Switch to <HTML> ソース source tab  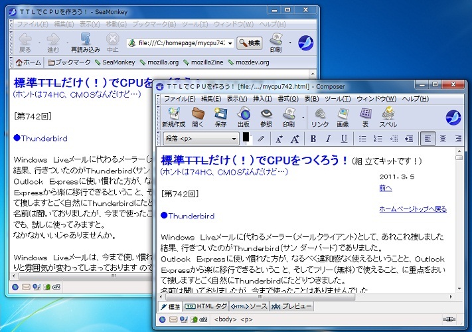pos(249,306)
